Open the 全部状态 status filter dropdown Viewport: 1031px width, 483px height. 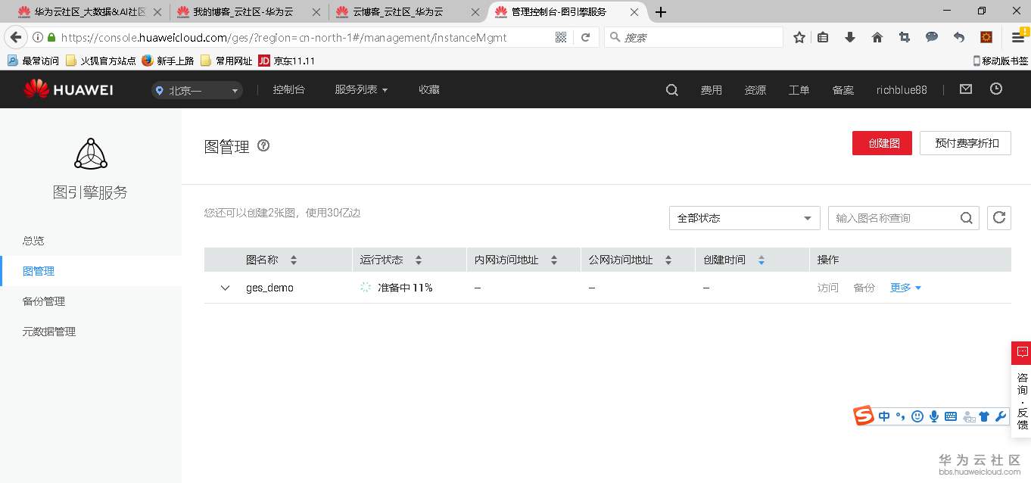[743, 217]
